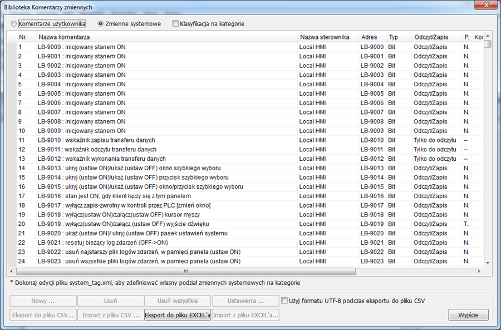The height and width of the screenshot is (330, 501).
Task: Click the vertical scrollbar thumb
Action: click(488, 43)
